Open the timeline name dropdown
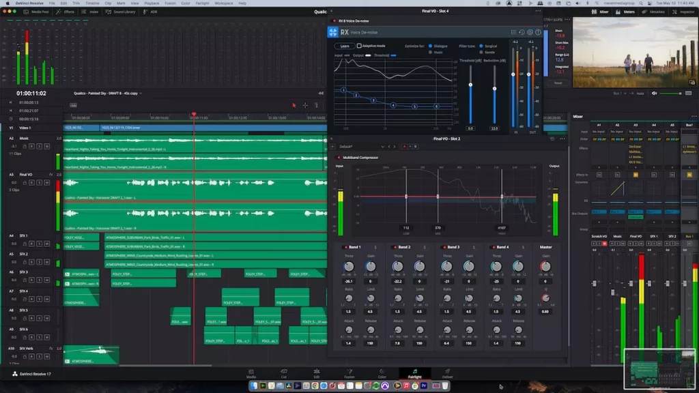 (141, 93)
